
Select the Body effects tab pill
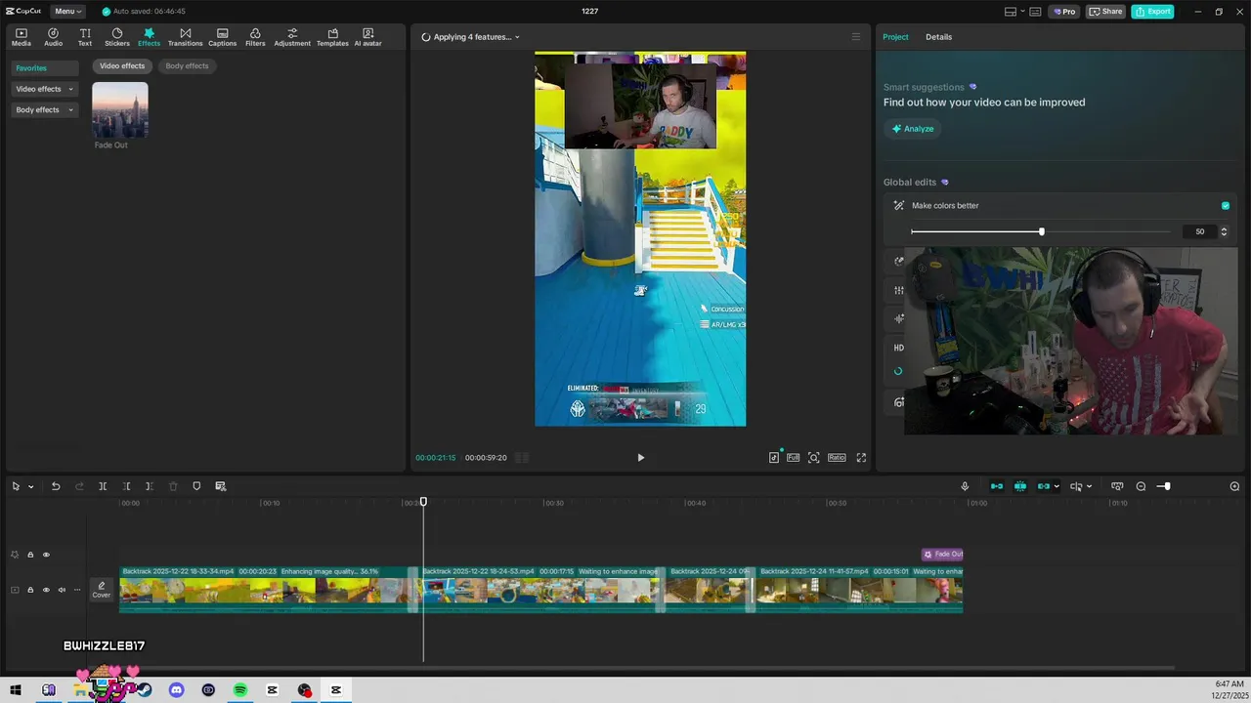tap(187, 66)
